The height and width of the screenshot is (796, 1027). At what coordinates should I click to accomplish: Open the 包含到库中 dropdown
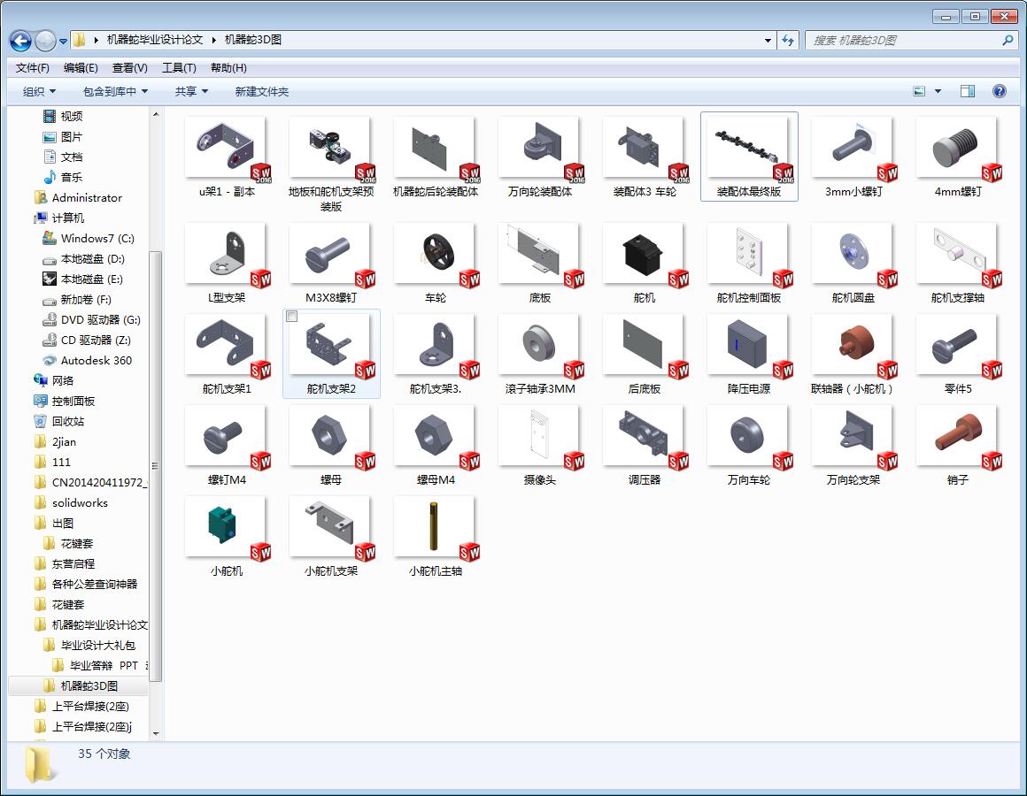(x=115, y=92)
